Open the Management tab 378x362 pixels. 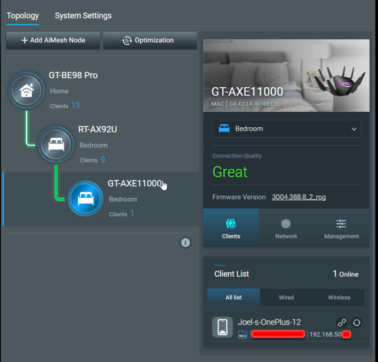[x=341, y=228]
